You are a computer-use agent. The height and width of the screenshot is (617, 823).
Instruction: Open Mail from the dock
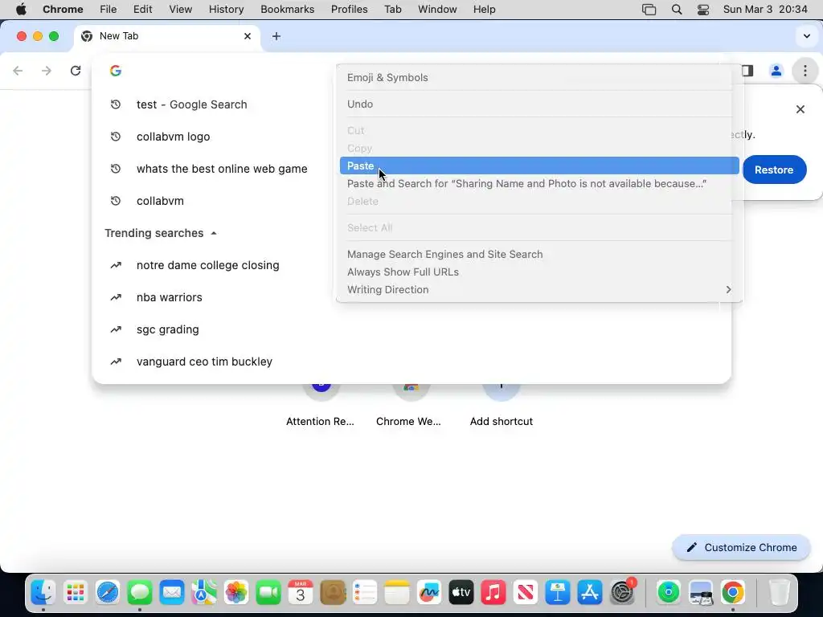172,592
